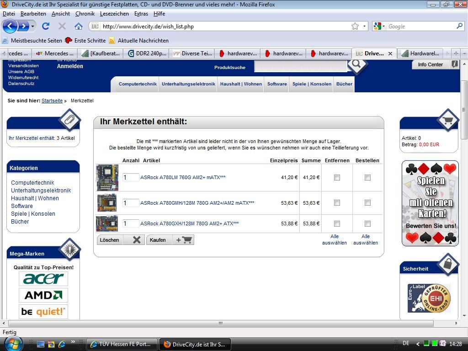The width and height of the screenshot is (468, 351).
Task: Open the acer brand logo
Action: pos(43,278)
